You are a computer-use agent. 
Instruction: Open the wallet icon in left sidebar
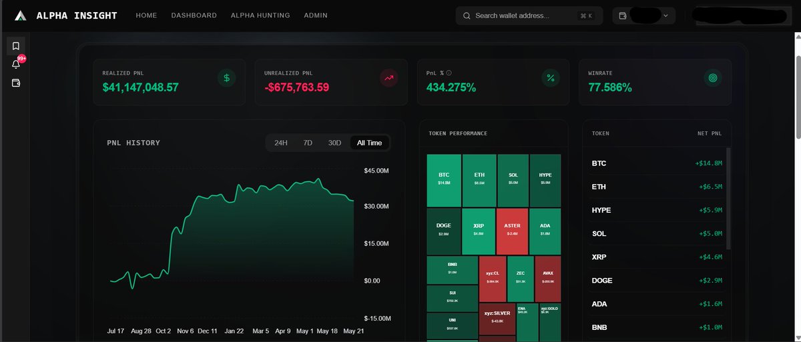coord(16,83)
